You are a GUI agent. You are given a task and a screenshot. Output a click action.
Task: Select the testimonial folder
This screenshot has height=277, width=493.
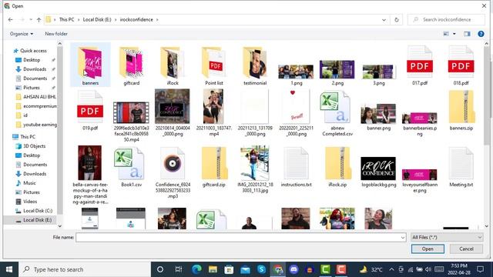255,65
